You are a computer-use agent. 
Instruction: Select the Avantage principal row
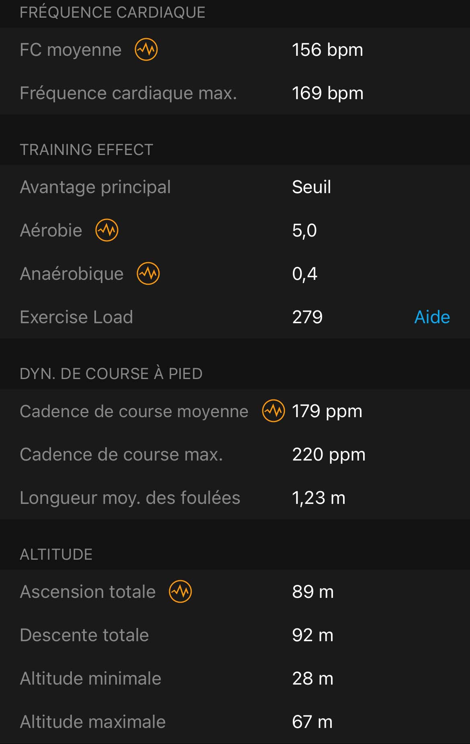click(235, 187)
